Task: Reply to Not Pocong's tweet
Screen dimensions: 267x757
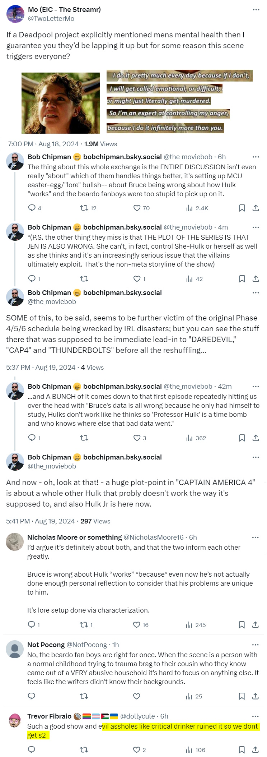Action: point(32,696)
